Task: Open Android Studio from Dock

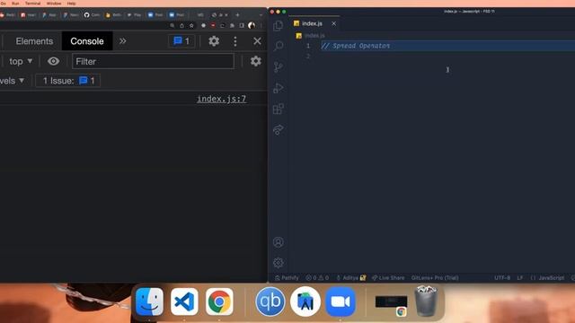Action: [x=305, y=301]
